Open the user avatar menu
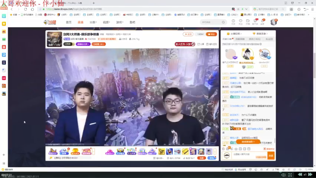Viewport: 316px width, 178px height. pyautogui.click(x=274, y=22)
